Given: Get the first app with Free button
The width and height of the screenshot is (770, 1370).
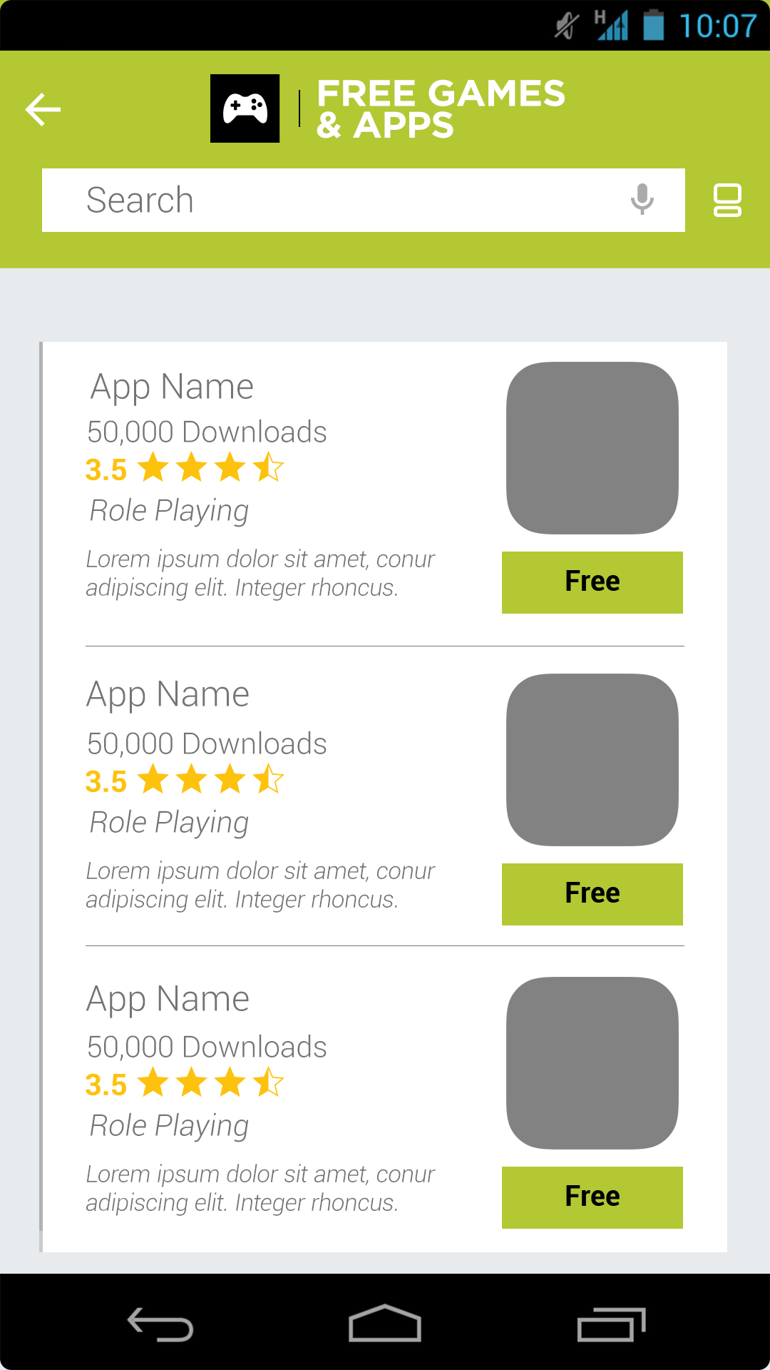Looking at the screenshot, I should 592,582.
